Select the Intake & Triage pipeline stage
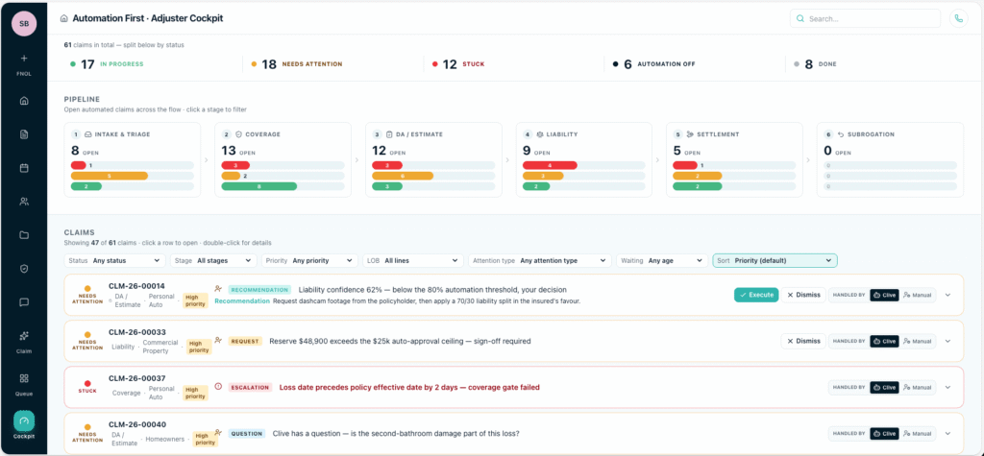This screenshot has height=456, width=984. 133,160
